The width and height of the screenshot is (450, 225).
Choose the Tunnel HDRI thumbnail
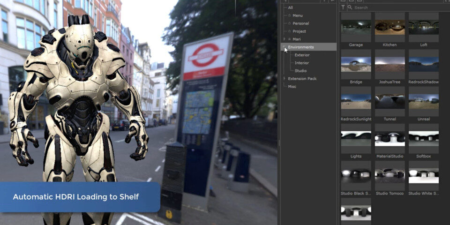390,101
